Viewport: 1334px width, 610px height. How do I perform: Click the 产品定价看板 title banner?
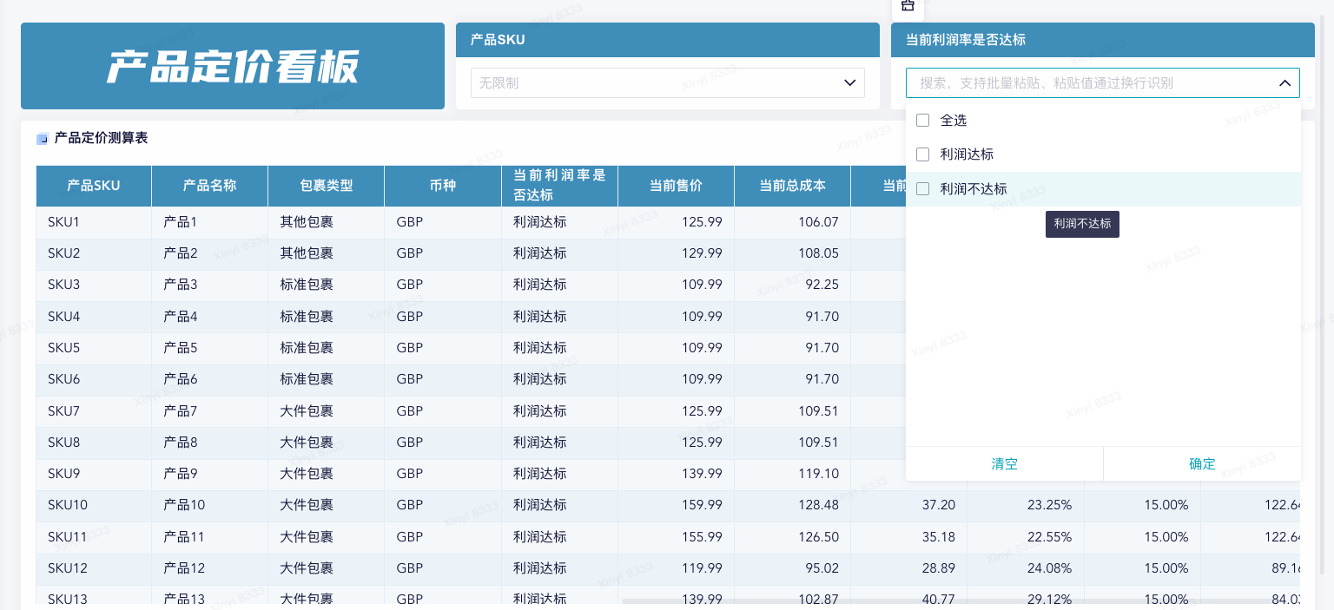click(233, 66)
